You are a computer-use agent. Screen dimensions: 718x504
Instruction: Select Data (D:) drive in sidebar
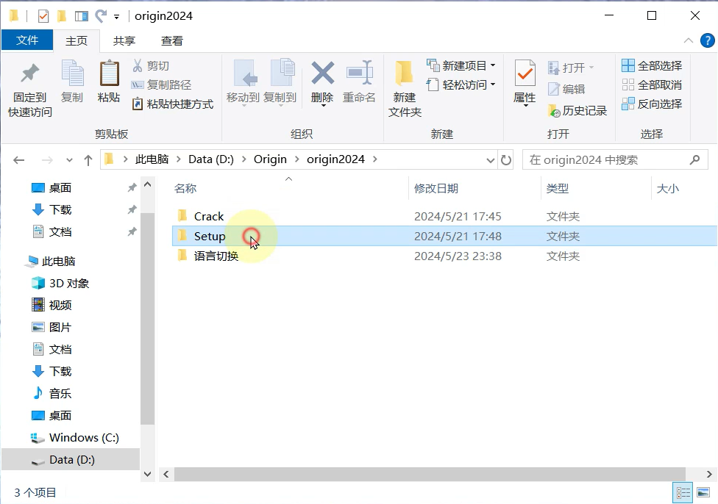point(72,460)
